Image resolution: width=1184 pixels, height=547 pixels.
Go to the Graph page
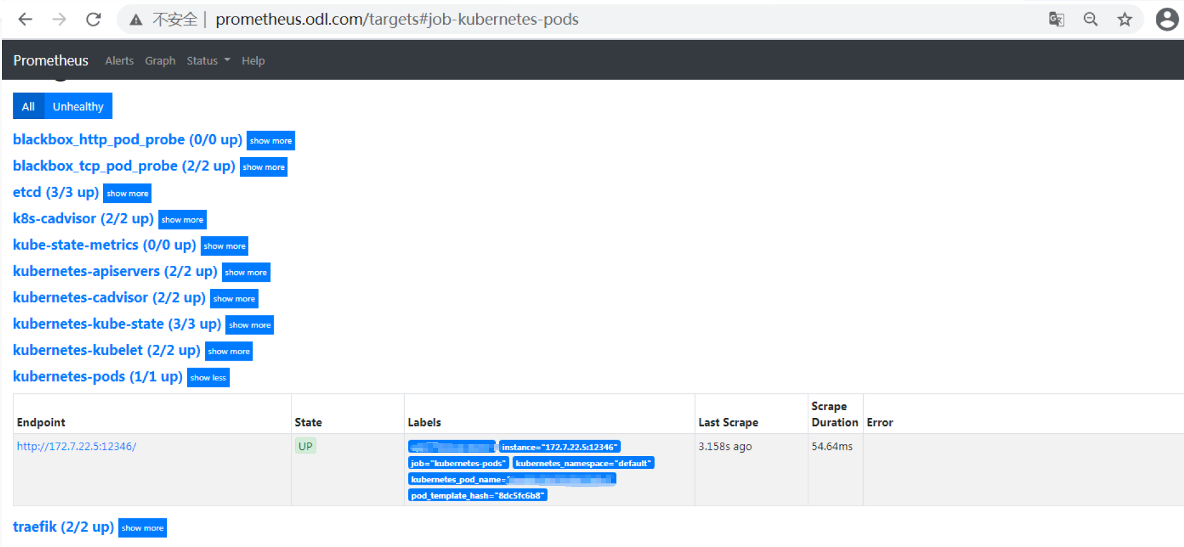tap(160, 60)
